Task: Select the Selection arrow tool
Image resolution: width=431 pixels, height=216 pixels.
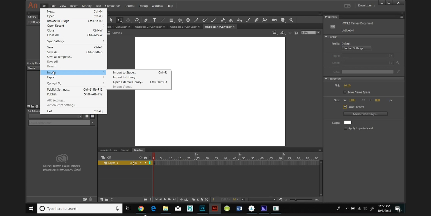Action: pos(111,20)
